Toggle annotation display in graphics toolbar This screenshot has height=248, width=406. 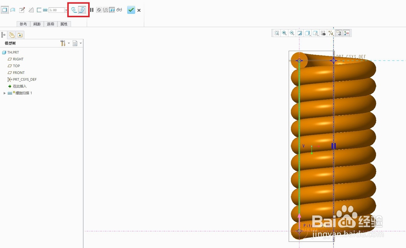tap(339, 33)
